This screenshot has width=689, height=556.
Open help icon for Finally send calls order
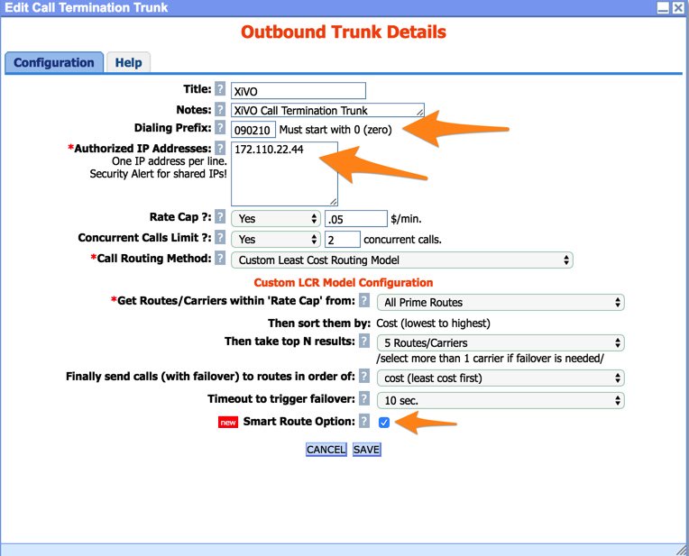pos(363,376)
